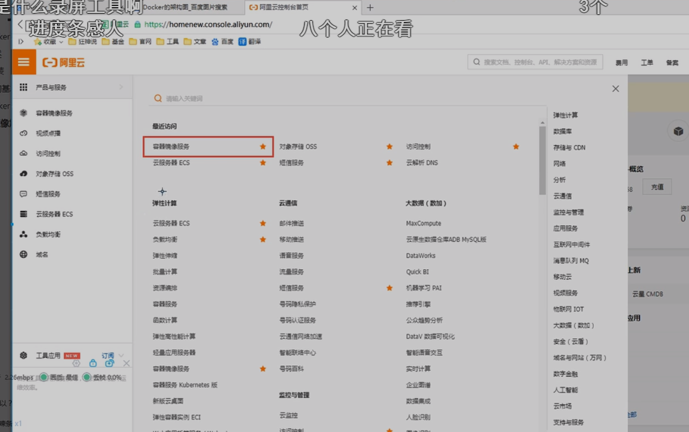Unstar 容器镜像服务 under 最近访问

pyautogui.click(x=263, y=147)
